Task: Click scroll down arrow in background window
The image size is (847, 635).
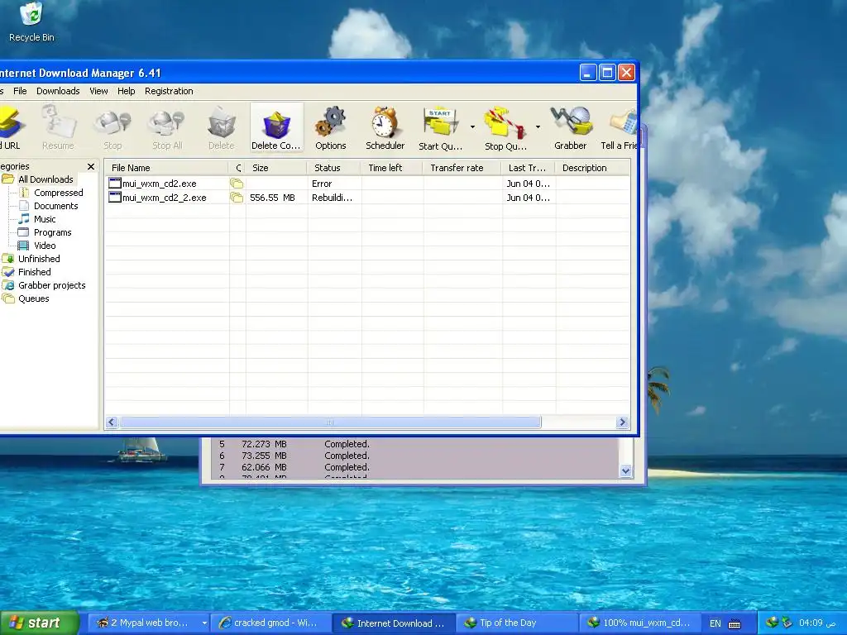Action: (625, 470)
